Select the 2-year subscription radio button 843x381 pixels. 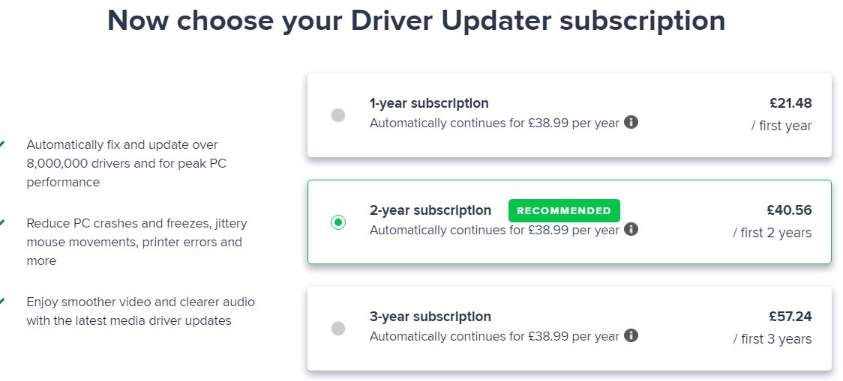338,222
